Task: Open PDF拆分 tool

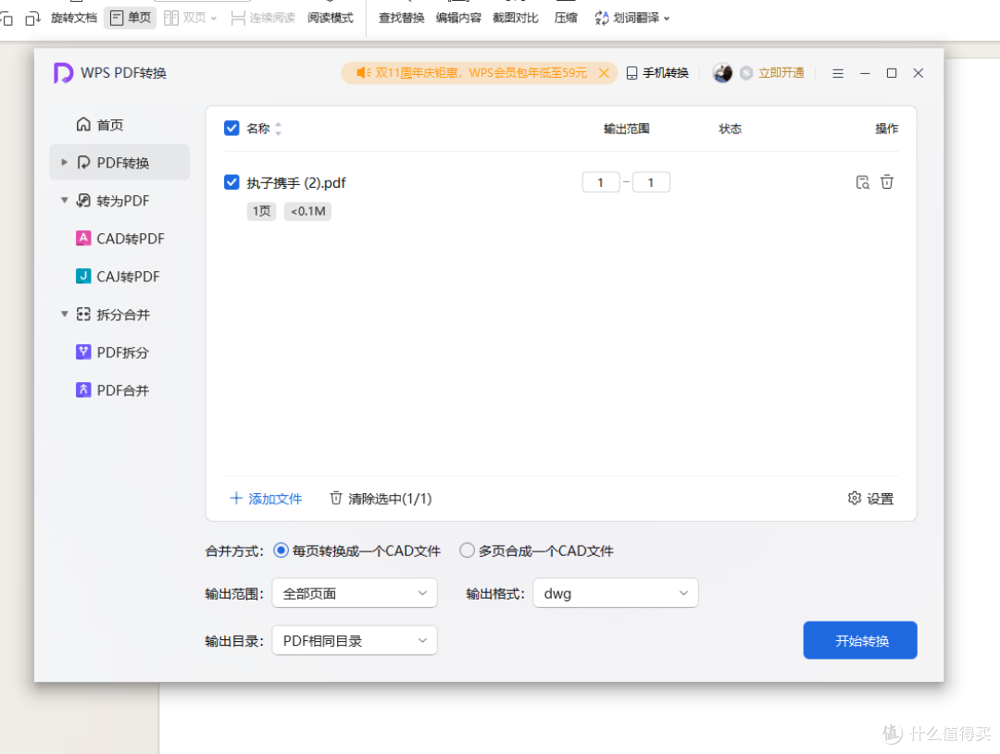Action: 112,352
